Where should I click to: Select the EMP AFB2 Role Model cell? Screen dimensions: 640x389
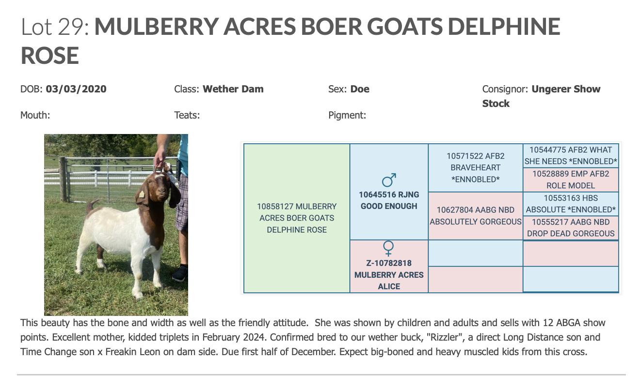pos(571,180)
